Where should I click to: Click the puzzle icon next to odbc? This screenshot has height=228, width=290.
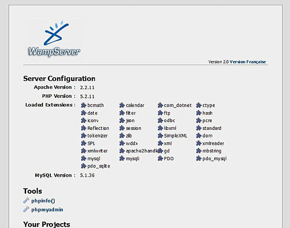point(160,121)
